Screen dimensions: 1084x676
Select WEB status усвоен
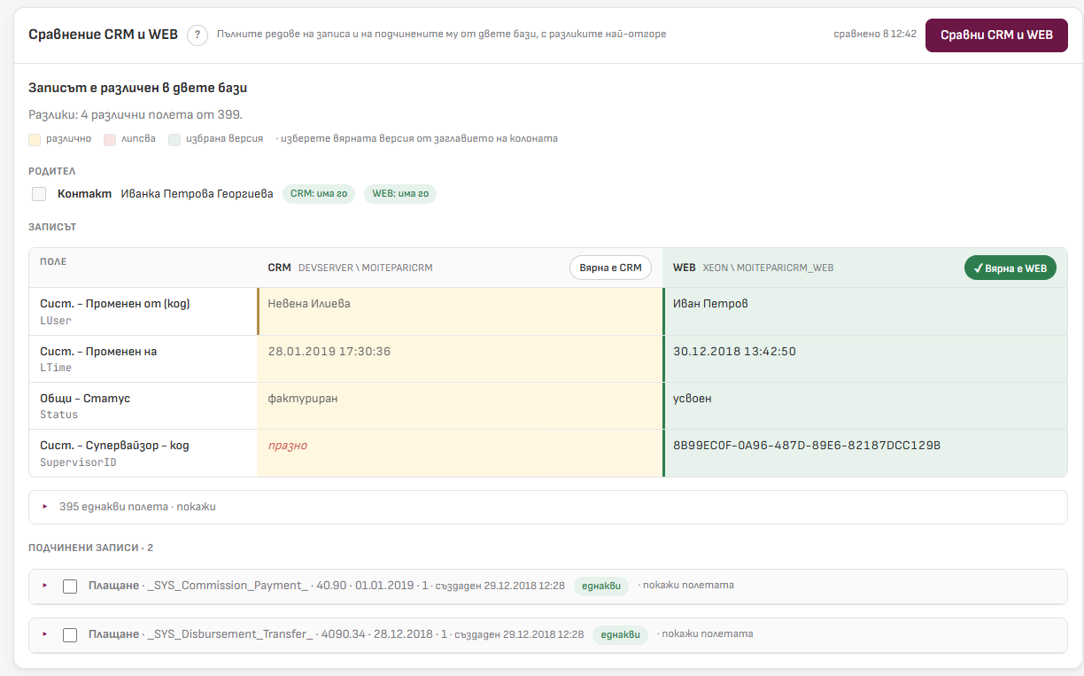point(693,399)
